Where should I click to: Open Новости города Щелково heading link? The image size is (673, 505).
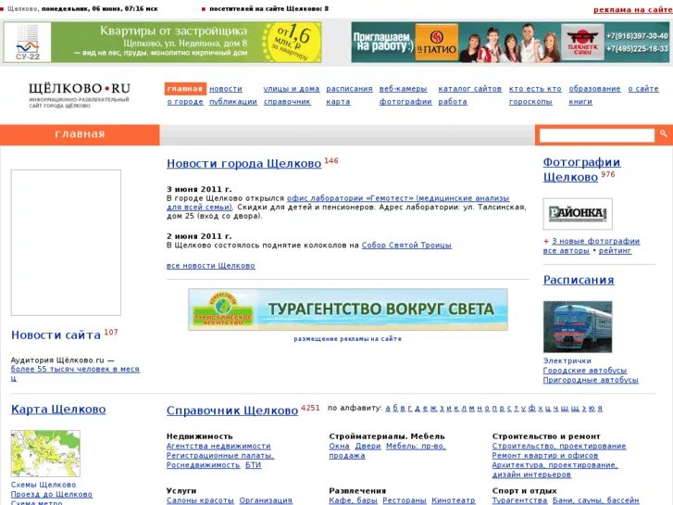coord(243,163)
